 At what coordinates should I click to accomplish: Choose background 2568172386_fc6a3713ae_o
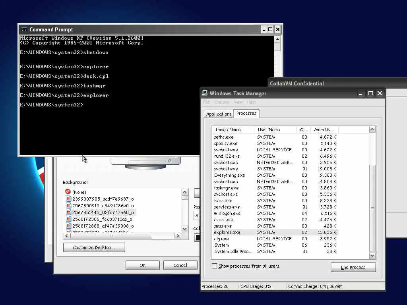pos(102,219)
